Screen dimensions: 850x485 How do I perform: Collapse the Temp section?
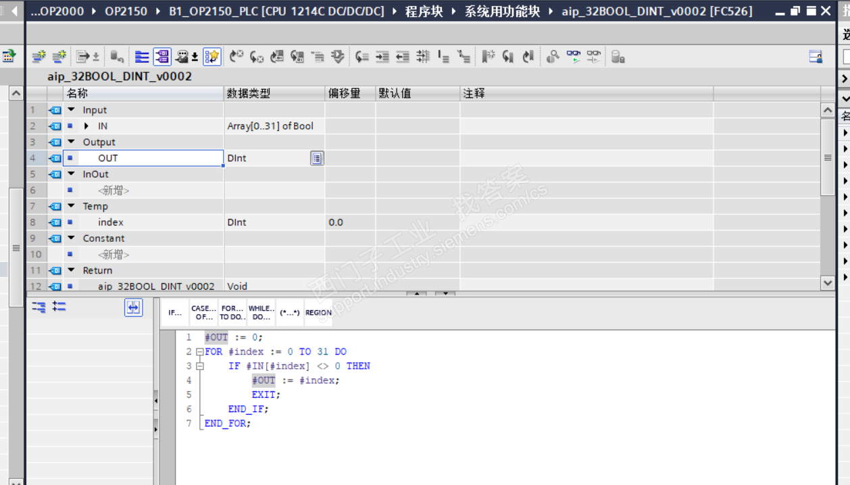click(x=72, y=206)
